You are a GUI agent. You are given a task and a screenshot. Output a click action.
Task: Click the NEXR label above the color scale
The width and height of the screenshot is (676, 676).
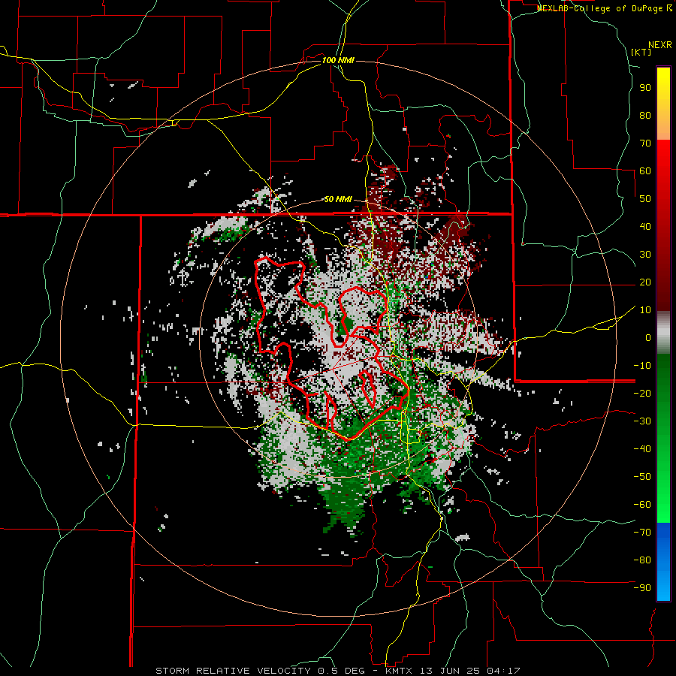(x=660, y=45)
